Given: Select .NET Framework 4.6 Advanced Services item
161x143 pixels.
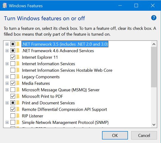Looking at the screenshot, I should (58, 51).
